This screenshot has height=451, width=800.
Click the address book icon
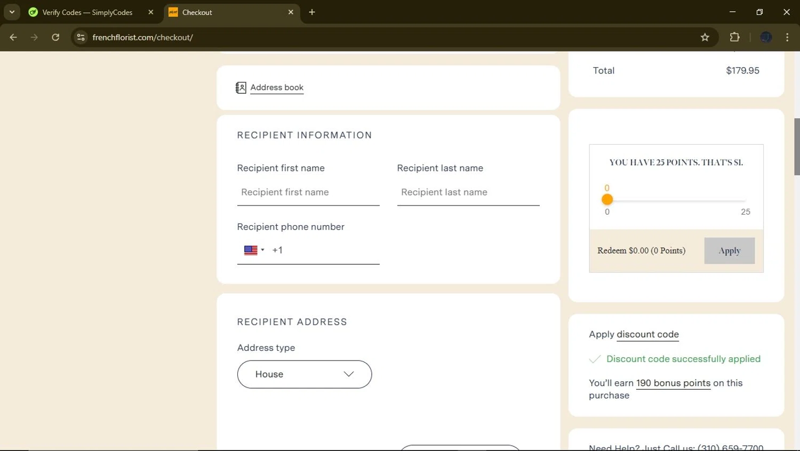241,88
